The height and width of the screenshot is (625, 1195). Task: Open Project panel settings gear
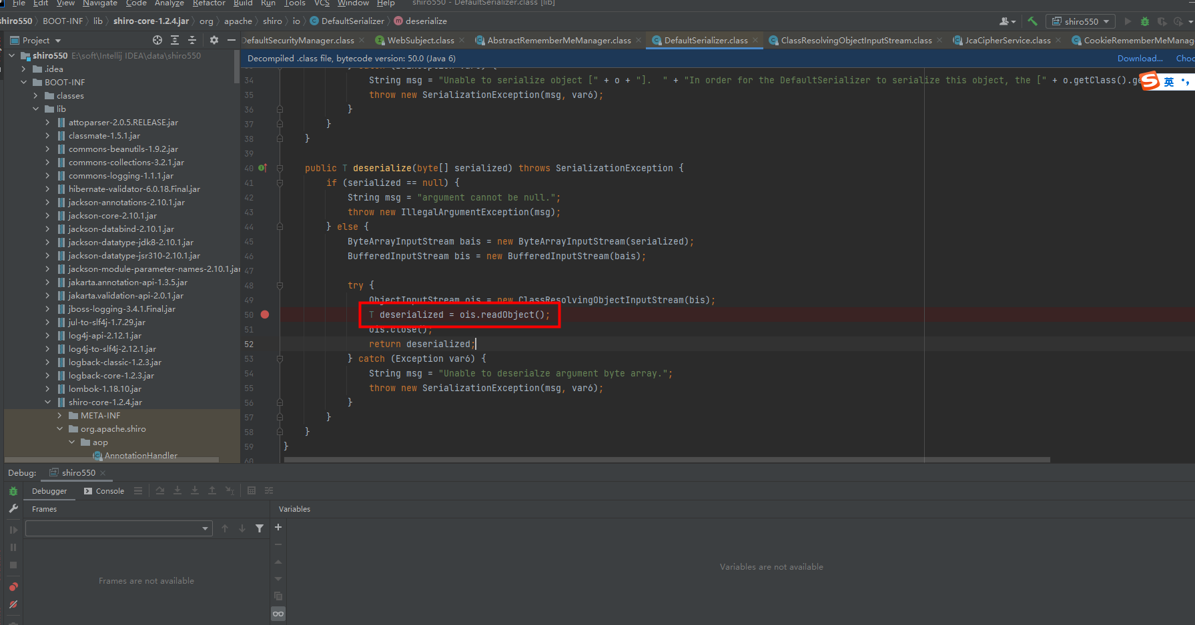coord(214,40)
